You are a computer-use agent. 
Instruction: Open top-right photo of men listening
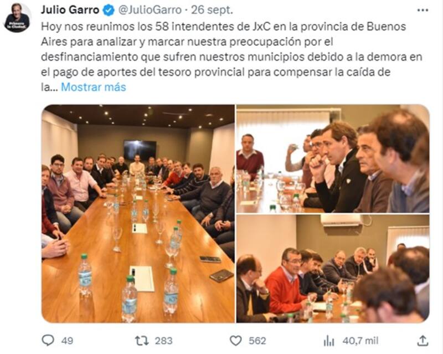333,158
